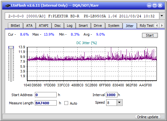Click the Max value 13.9%
167x121 pixels.
[x=49, y=34]
